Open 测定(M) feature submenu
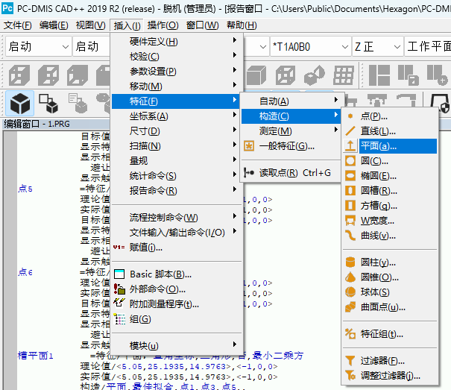The width and height of the screenshot is (451, 390). [x=291, y=131]
